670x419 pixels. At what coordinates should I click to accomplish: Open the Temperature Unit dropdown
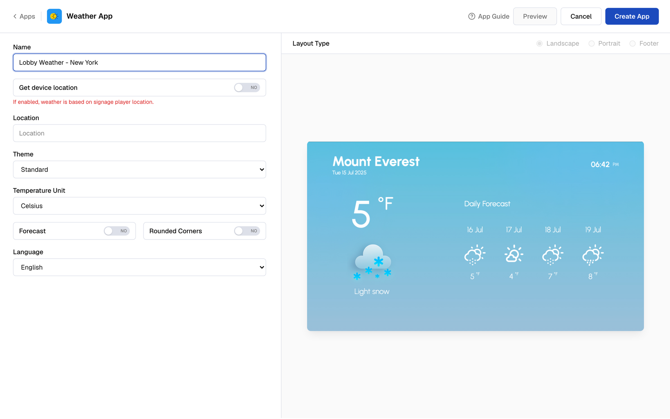click(x=139, y=206)
